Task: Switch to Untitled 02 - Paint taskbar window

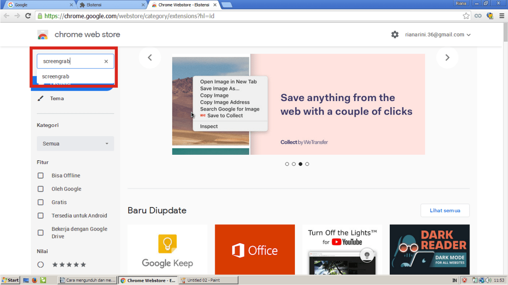Action: tap(208, 280)
